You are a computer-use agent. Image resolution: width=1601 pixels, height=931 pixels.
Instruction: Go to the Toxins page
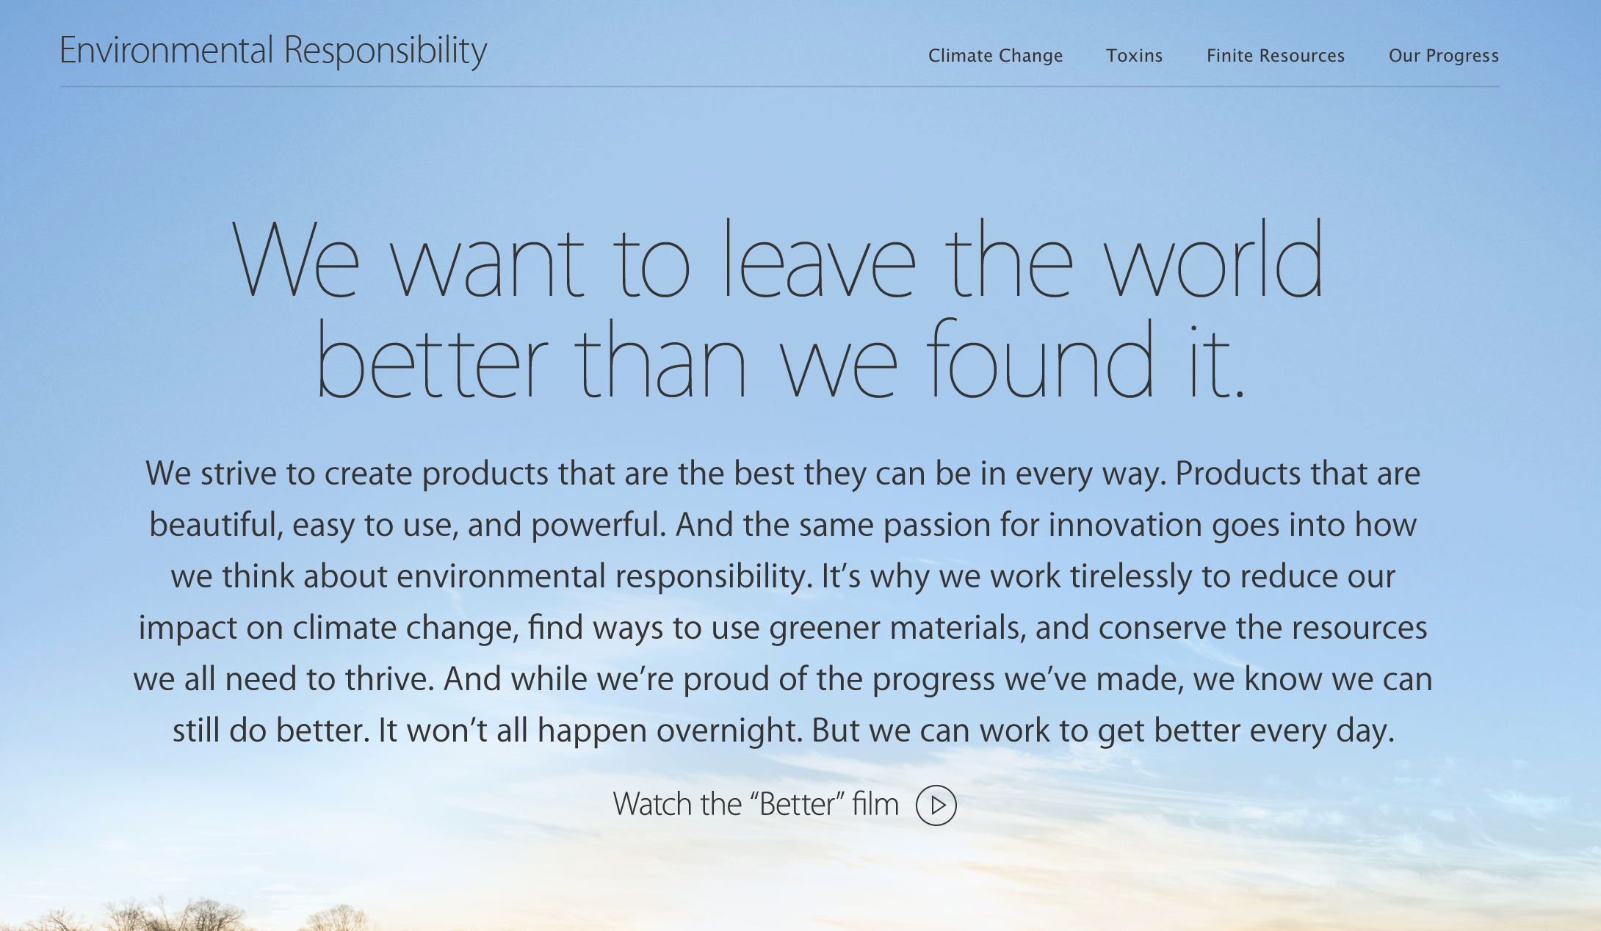[x=1134, y=56]
